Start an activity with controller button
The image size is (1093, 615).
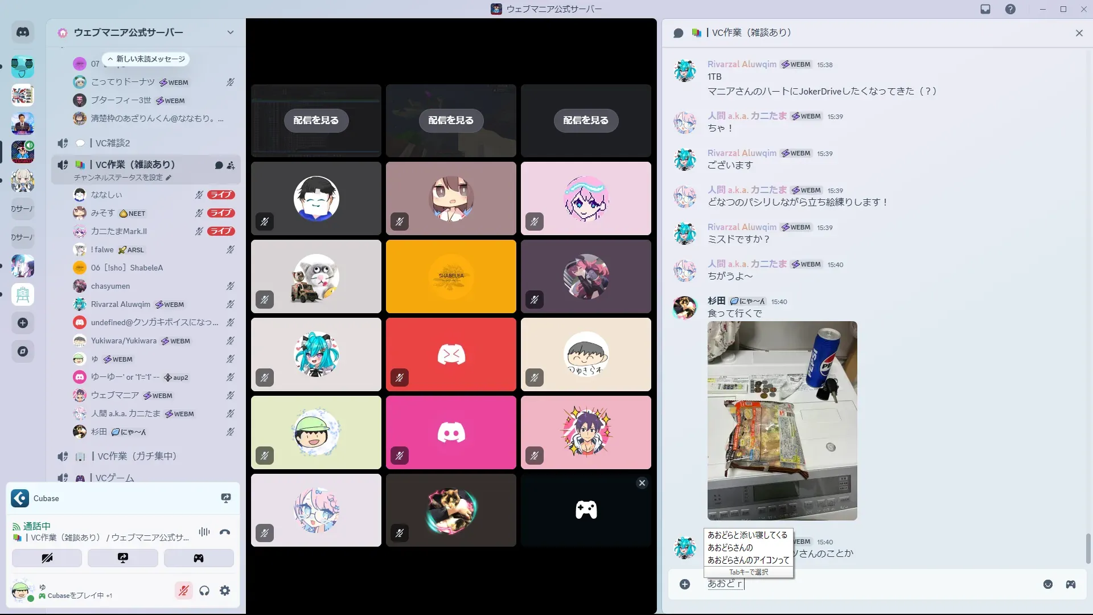(x=198, y=558)
